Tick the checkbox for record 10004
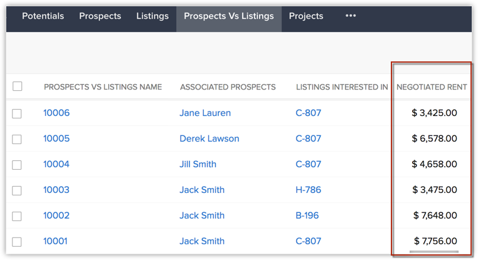 coord(17,165)
